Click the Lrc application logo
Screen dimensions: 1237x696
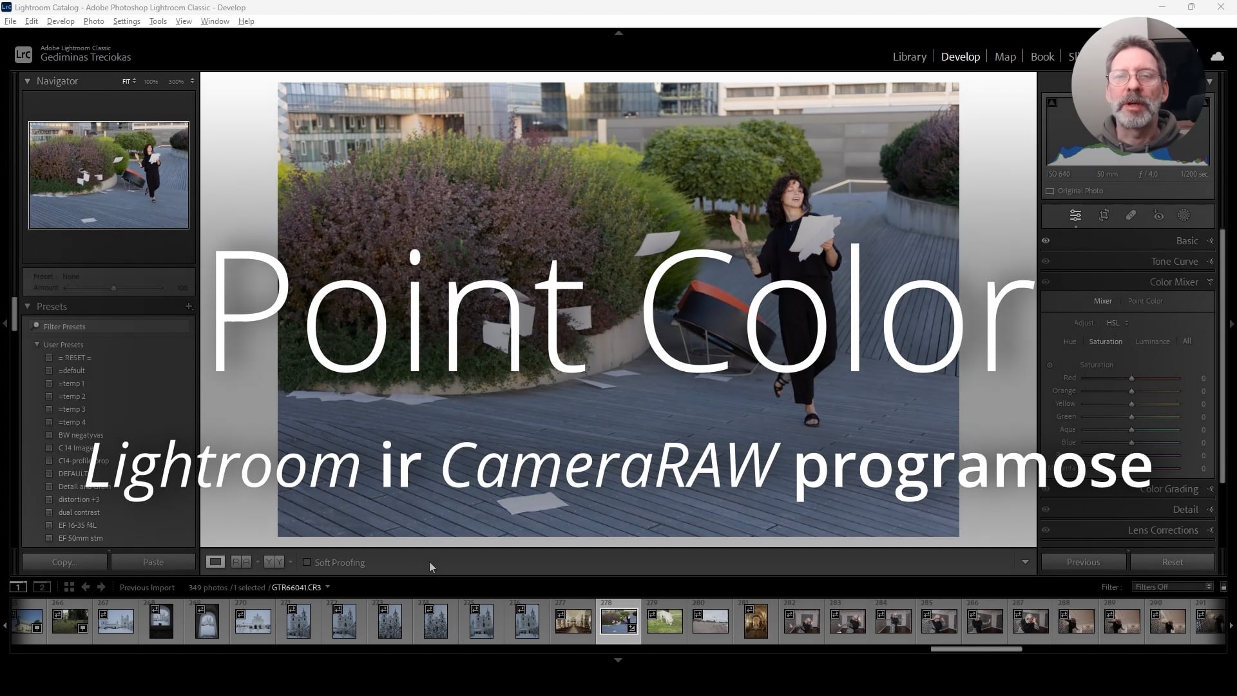click(x=23, y=55)
